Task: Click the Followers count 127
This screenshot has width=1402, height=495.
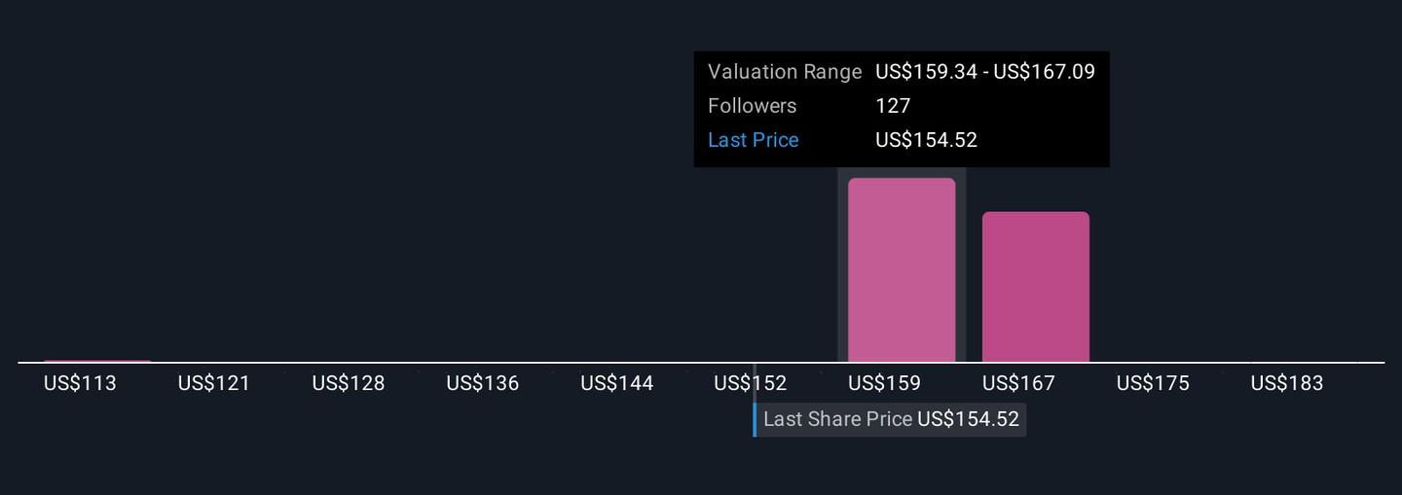Action: [893, 106]
